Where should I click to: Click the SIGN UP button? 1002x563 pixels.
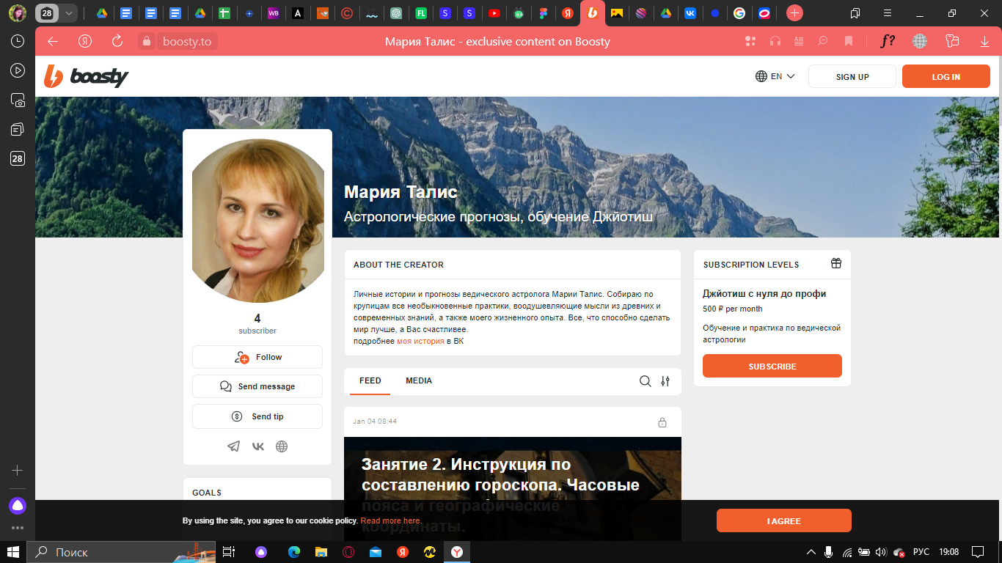852,77
